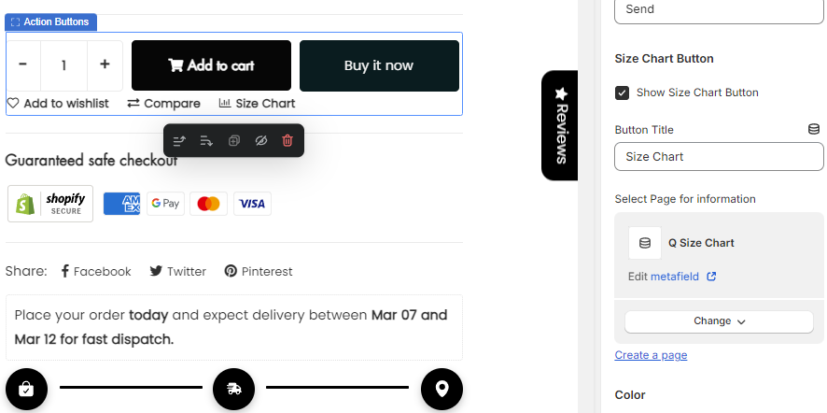Click the Buy it now button
Viewport: 827px width, 413px height.
click(x=379, y=65)
